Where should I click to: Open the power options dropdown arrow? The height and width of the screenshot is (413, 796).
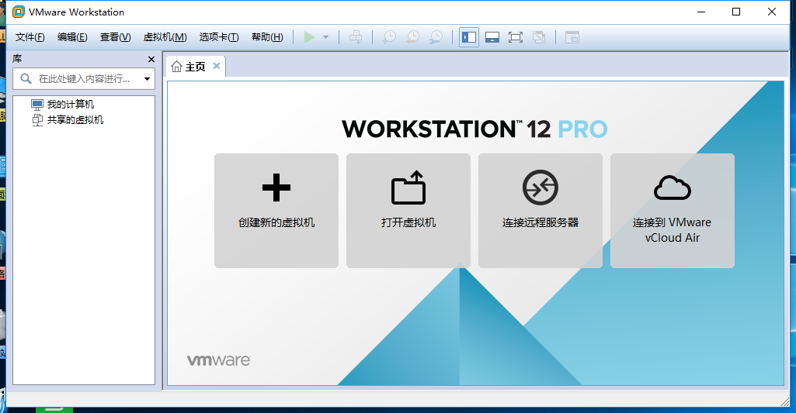[326, 37]
